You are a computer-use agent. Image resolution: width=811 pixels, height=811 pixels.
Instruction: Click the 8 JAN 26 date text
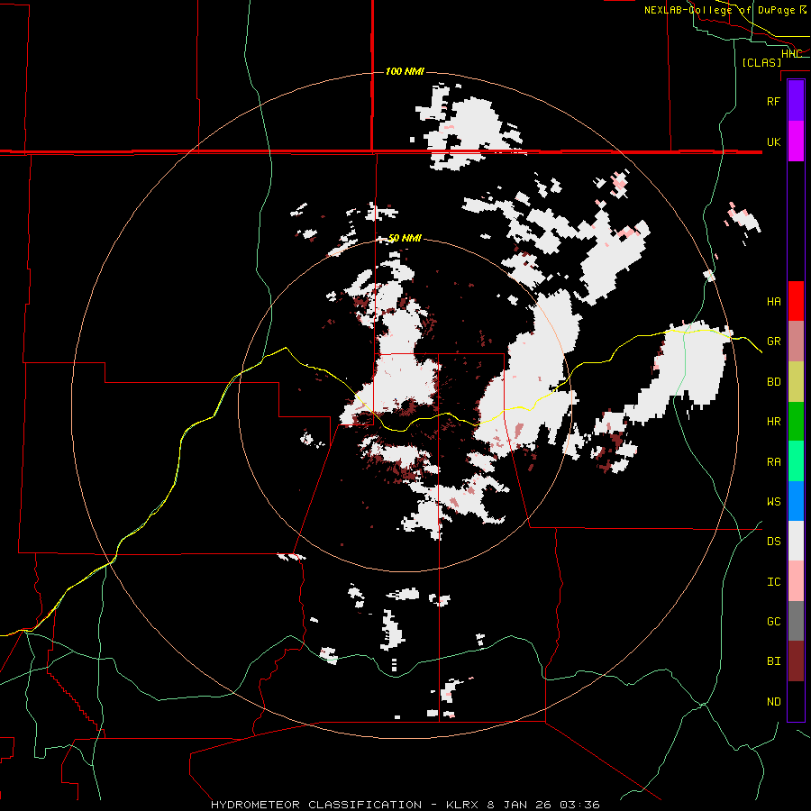(x=520, y=805)
